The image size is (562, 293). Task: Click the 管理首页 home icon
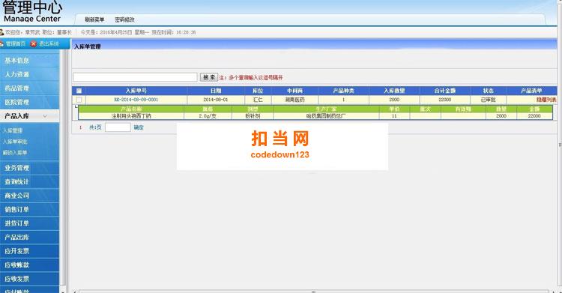pyautogui.click(x=1, y=43)
